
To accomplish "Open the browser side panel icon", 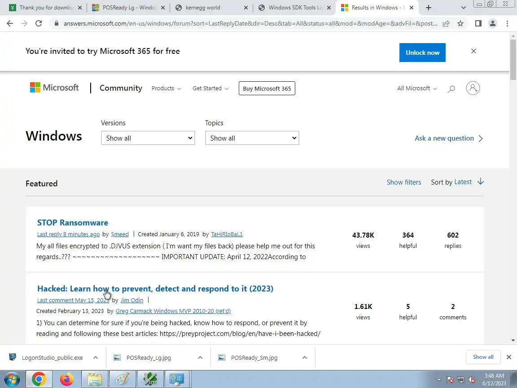I will [x=478, y=23].
